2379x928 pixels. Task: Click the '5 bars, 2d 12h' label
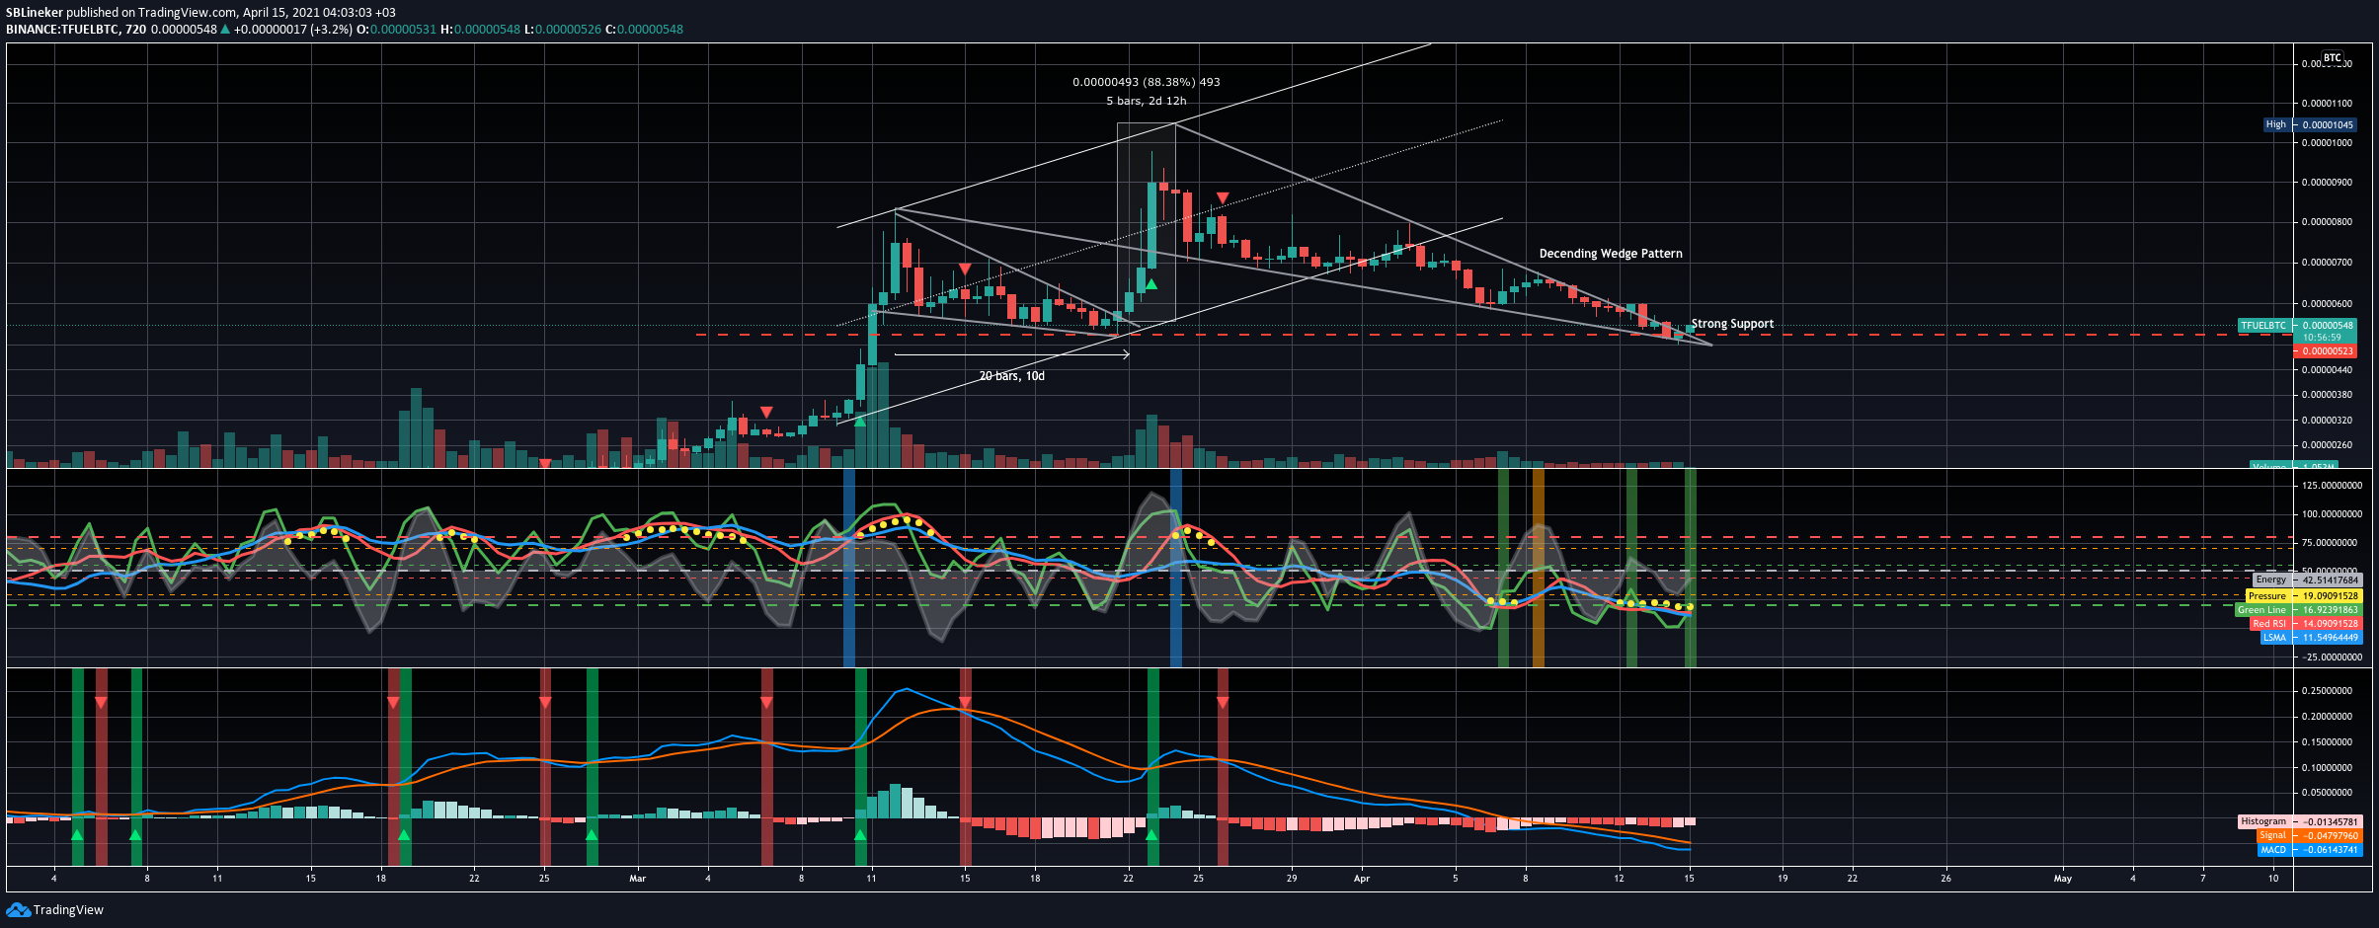[1146, 101]
